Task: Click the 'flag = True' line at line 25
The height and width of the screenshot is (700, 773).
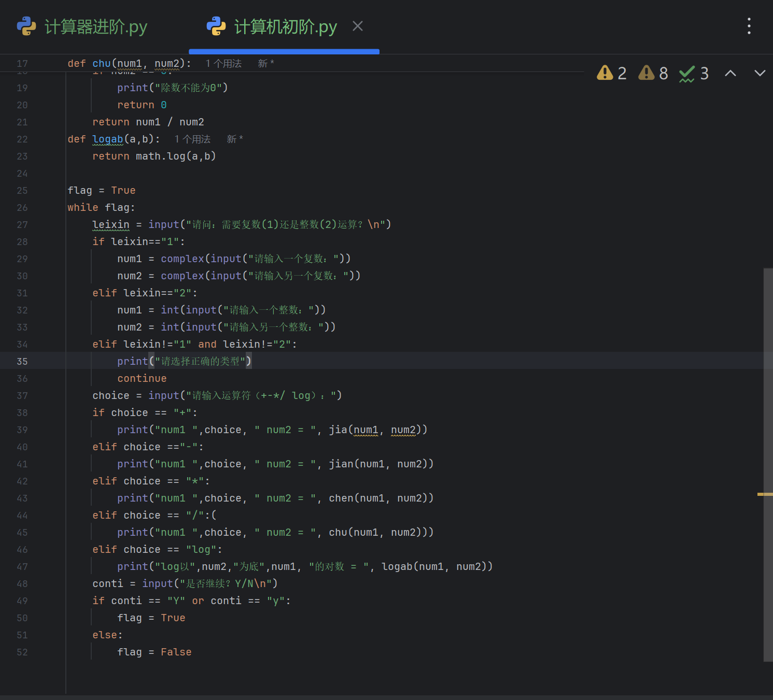Action: pyautogui.click(x=102, y=190)
